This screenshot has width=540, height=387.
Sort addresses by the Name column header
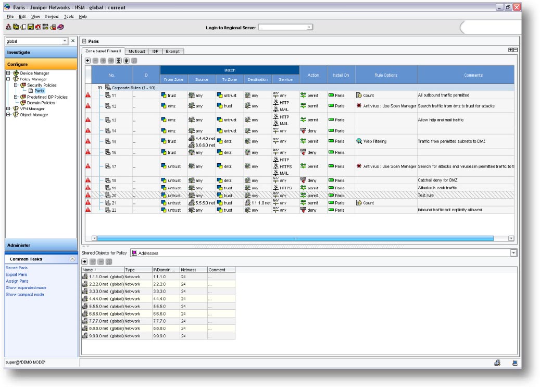coord(103,270)
